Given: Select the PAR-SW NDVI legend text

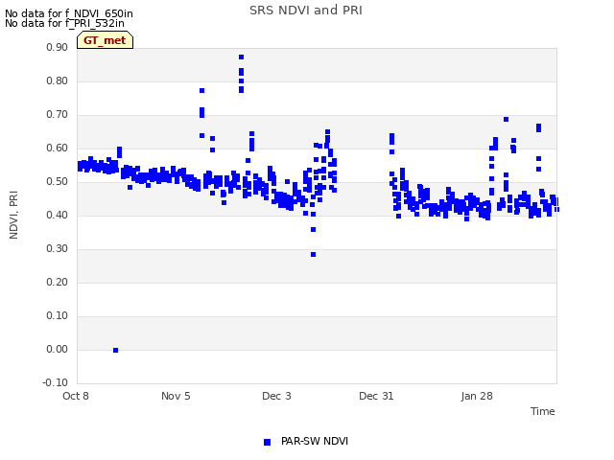Looking at the screenshot, I should click(315, 441).
